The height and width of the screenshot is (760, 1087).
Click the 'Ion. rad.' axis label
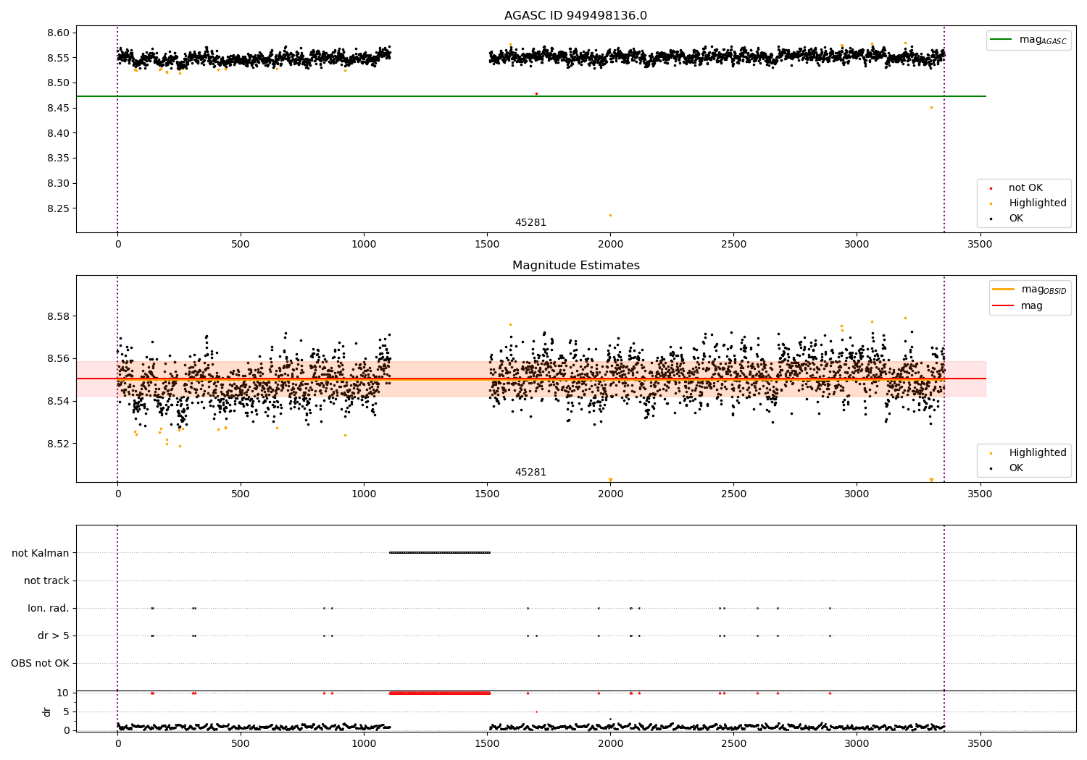49,609
